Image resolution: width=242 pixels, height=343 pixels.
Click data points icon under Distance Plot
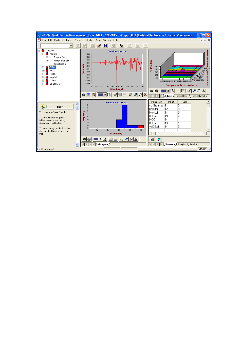coord(126,139)
